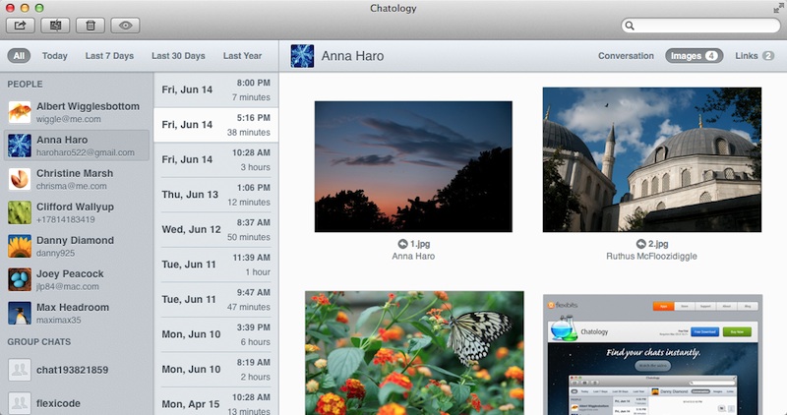Filter chats by Last 30 Days

click(x=178, y=56)
